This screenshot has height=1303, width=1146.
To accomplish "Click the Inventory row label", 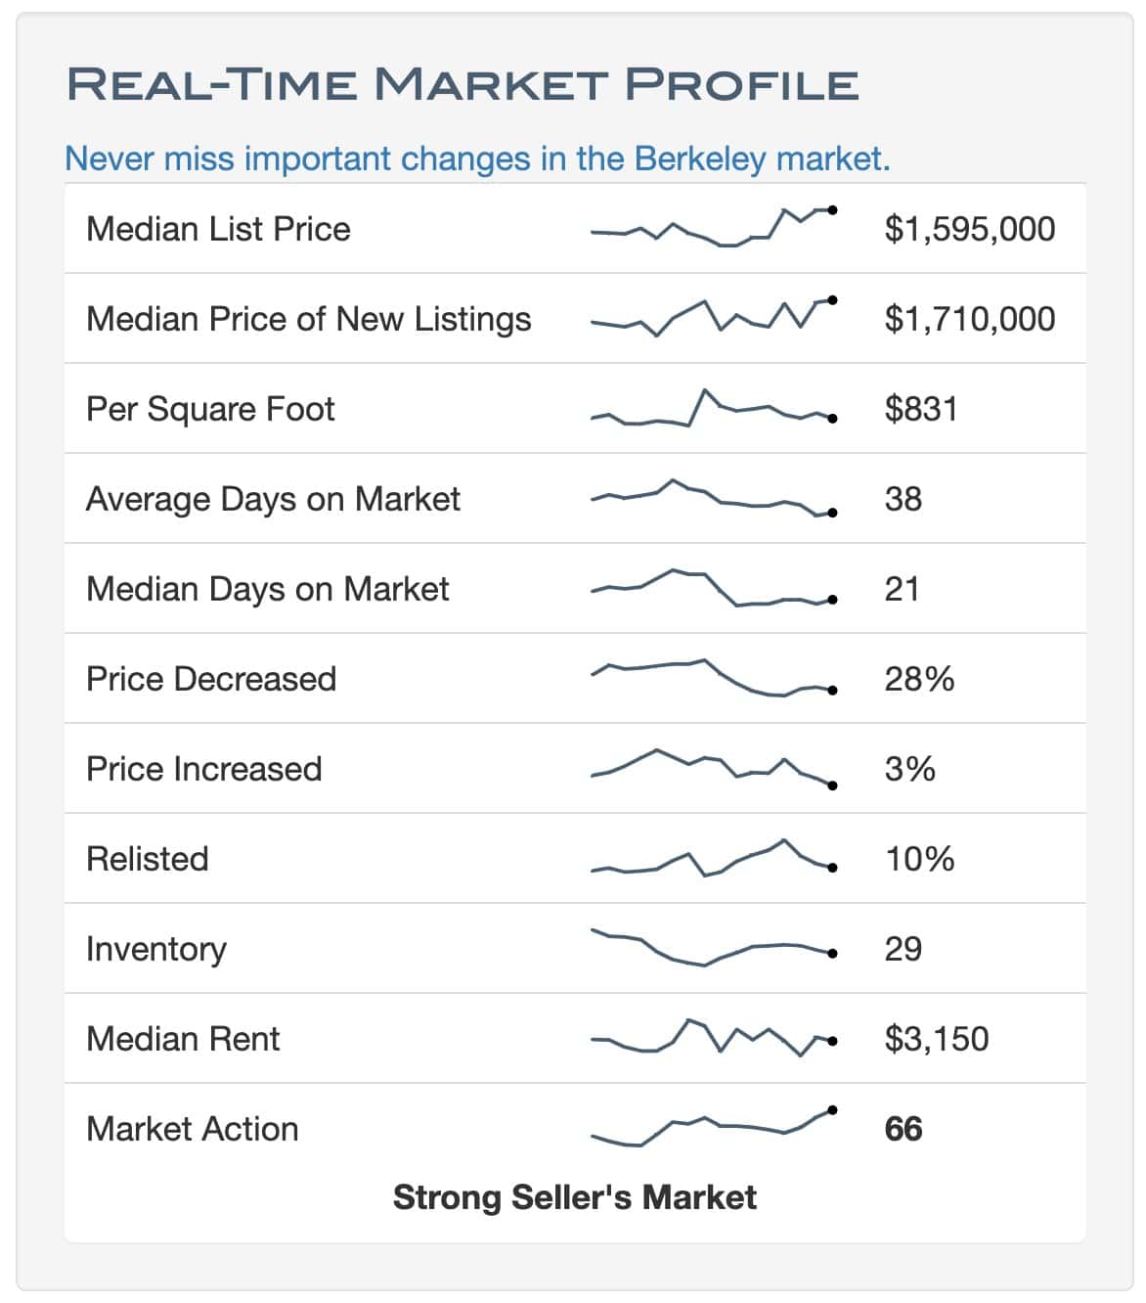I will [156, 949].
